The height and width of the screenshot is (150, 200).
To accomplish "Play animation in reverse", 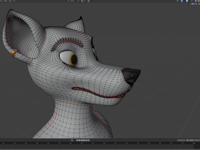I will click(82, 140).
